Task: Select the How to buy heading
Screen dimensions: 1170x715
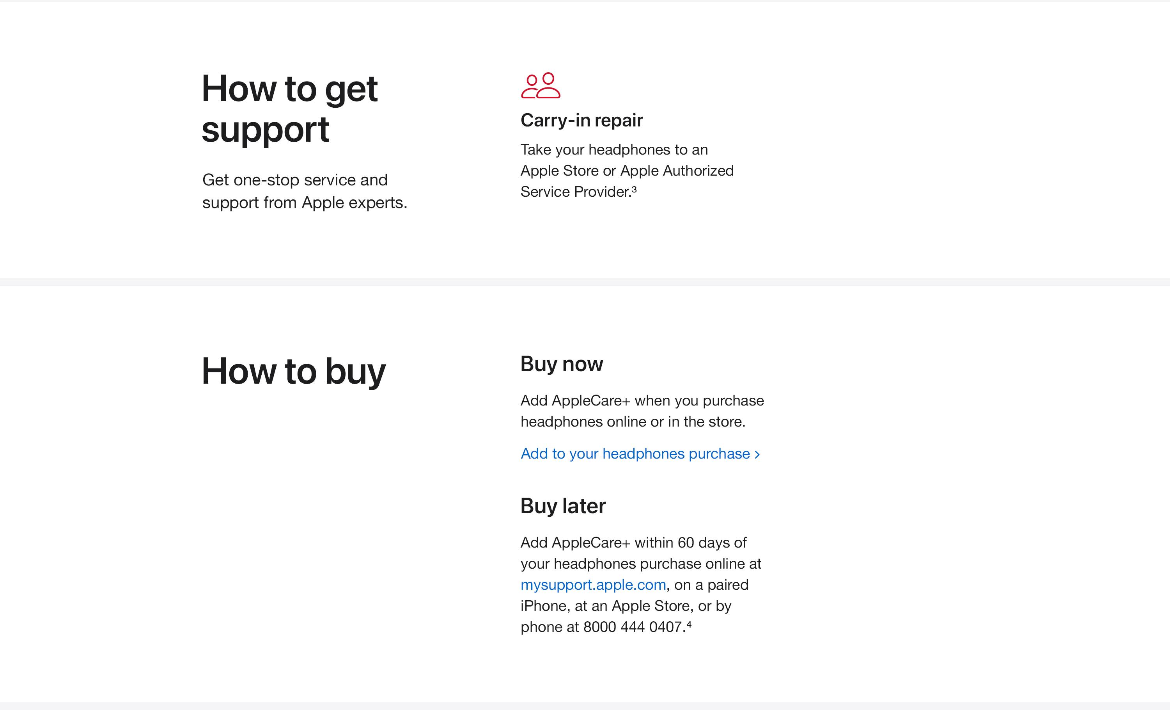Action: pos(293,371)
